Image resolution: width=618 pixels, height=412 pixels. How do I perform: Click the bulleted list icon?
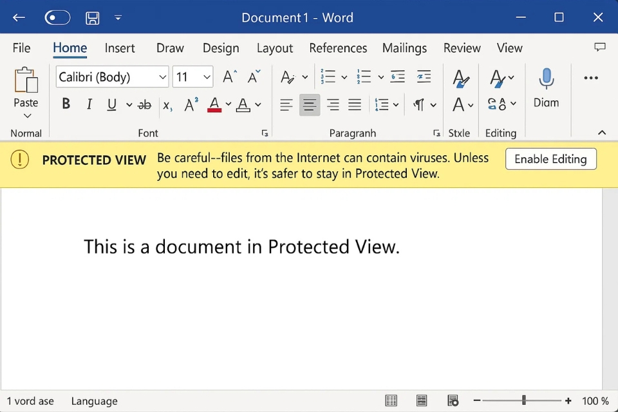point(328,77)
